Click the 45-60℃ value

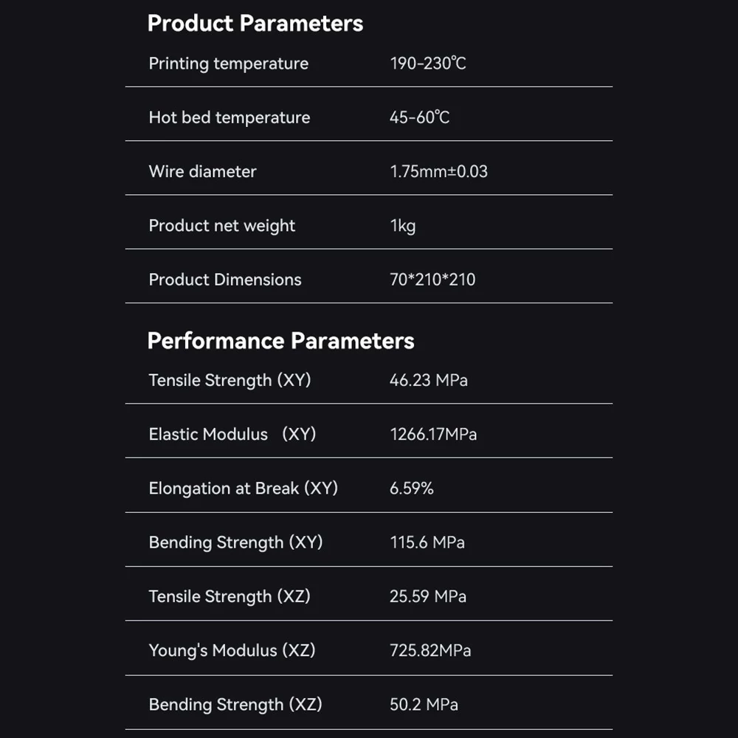419,117
